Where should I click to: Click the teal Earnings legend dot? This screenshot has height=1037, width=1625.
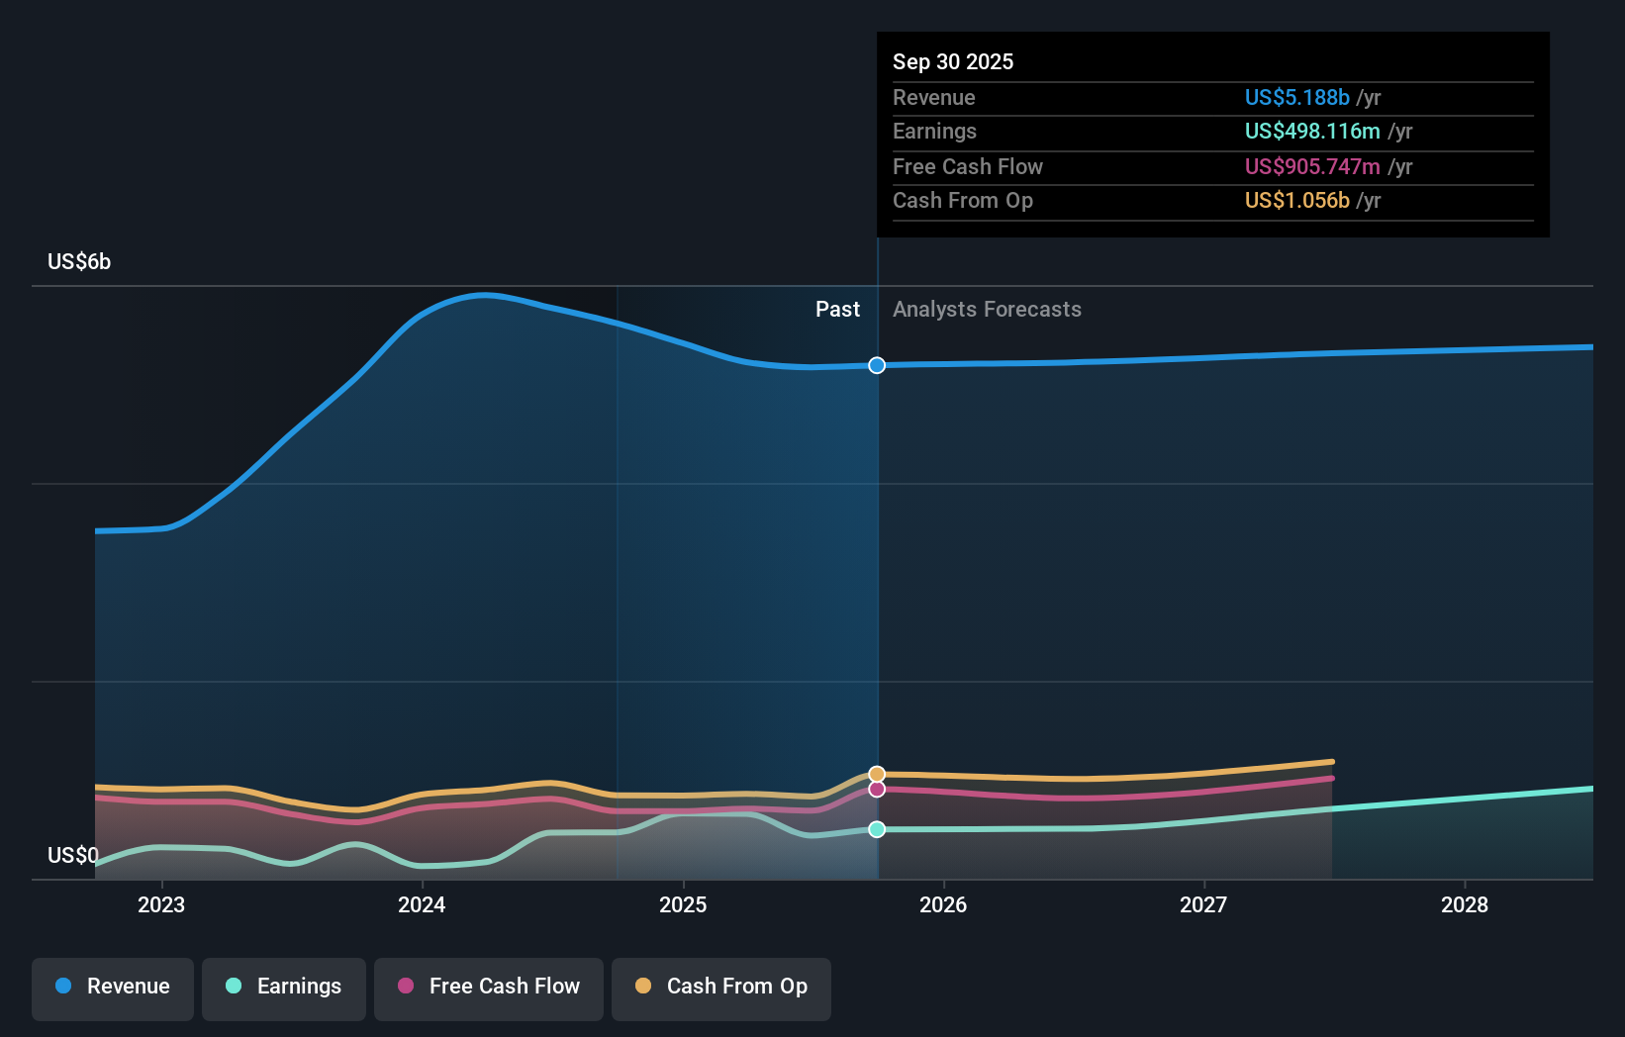234,987
